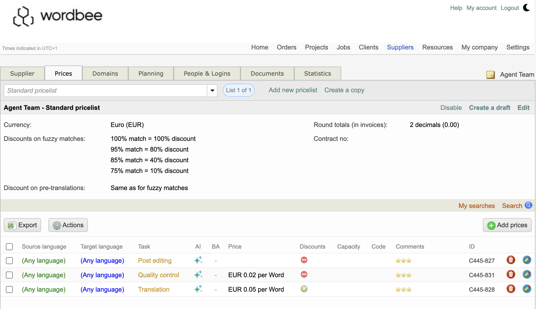
Task: Click the yellow note icon beside Agent Team
Action: pyautogui.click(x=490, y=75)
